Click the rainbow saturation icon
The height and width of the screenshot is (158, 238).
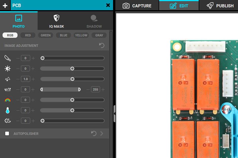click(7, 100)
